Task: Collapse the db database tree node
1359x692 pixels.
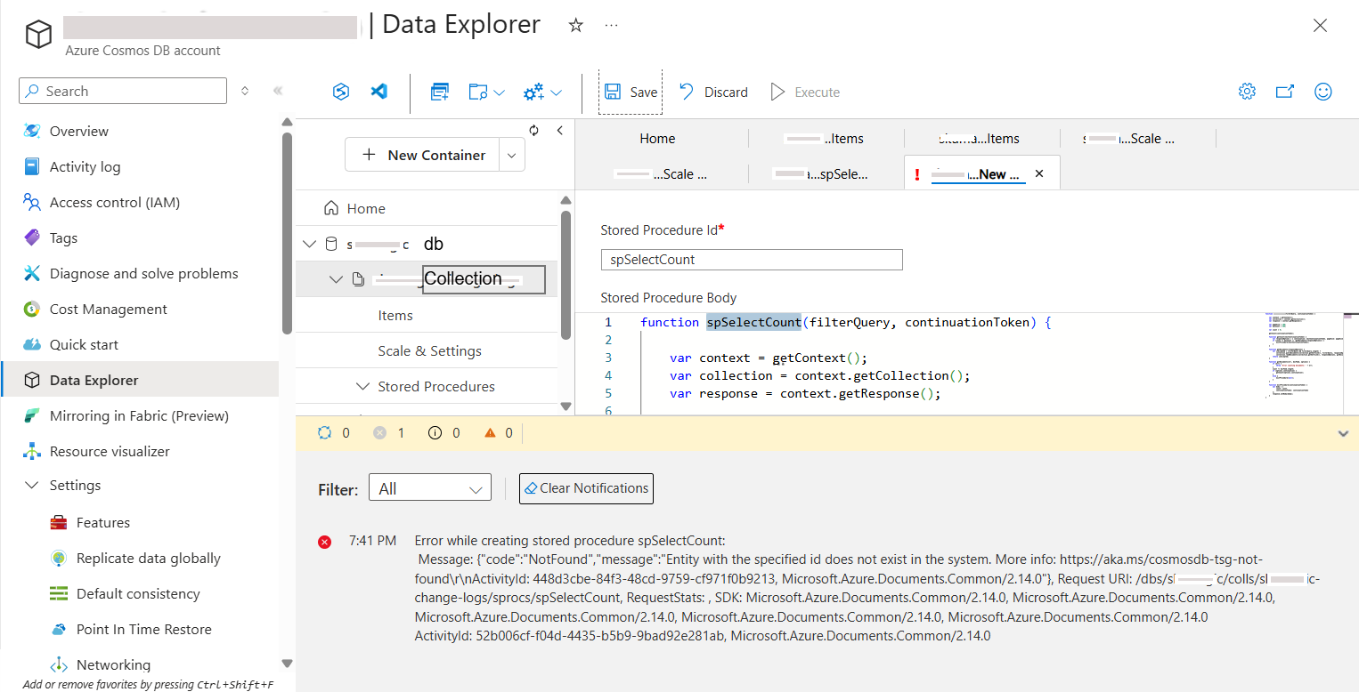Action: point(309,243)
